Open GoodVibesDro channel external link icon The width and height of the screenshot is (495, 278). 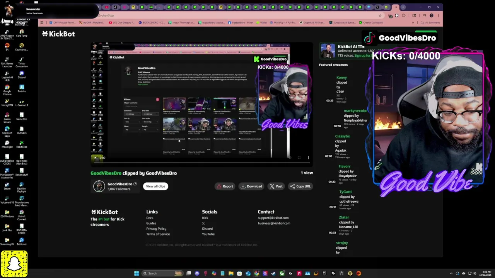tap(135, 184)
